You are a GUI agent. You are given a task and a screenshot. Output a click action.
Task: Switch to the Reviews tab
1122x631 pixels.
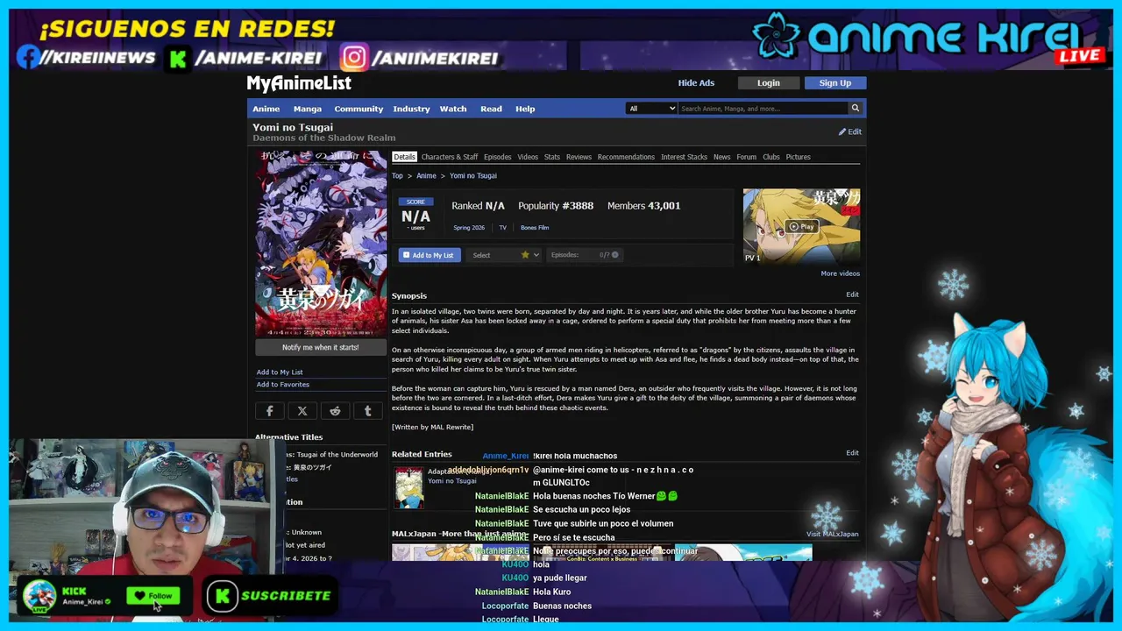pyautogui.click(x=579, y=157)
